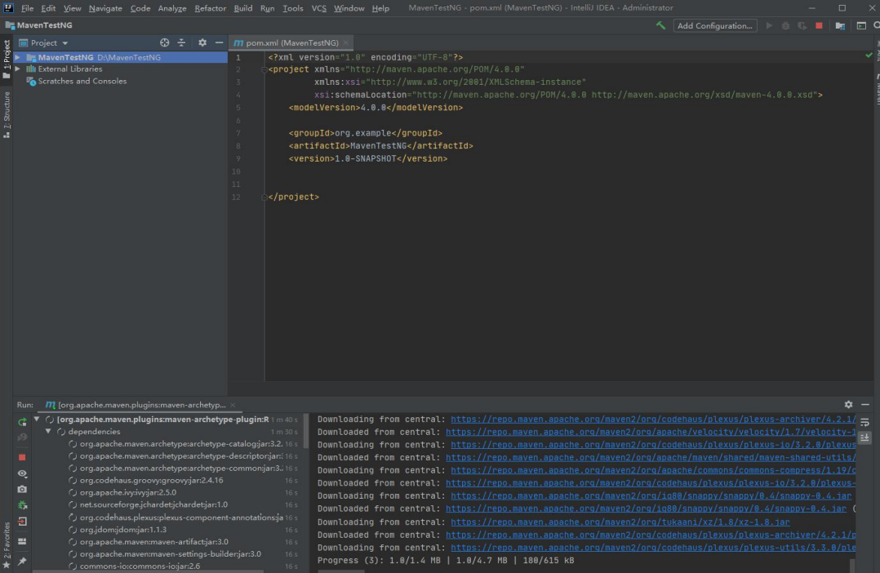Viewport: 880px width, 573px height.
Task: Open the Refactor menu
Action: 210,8
